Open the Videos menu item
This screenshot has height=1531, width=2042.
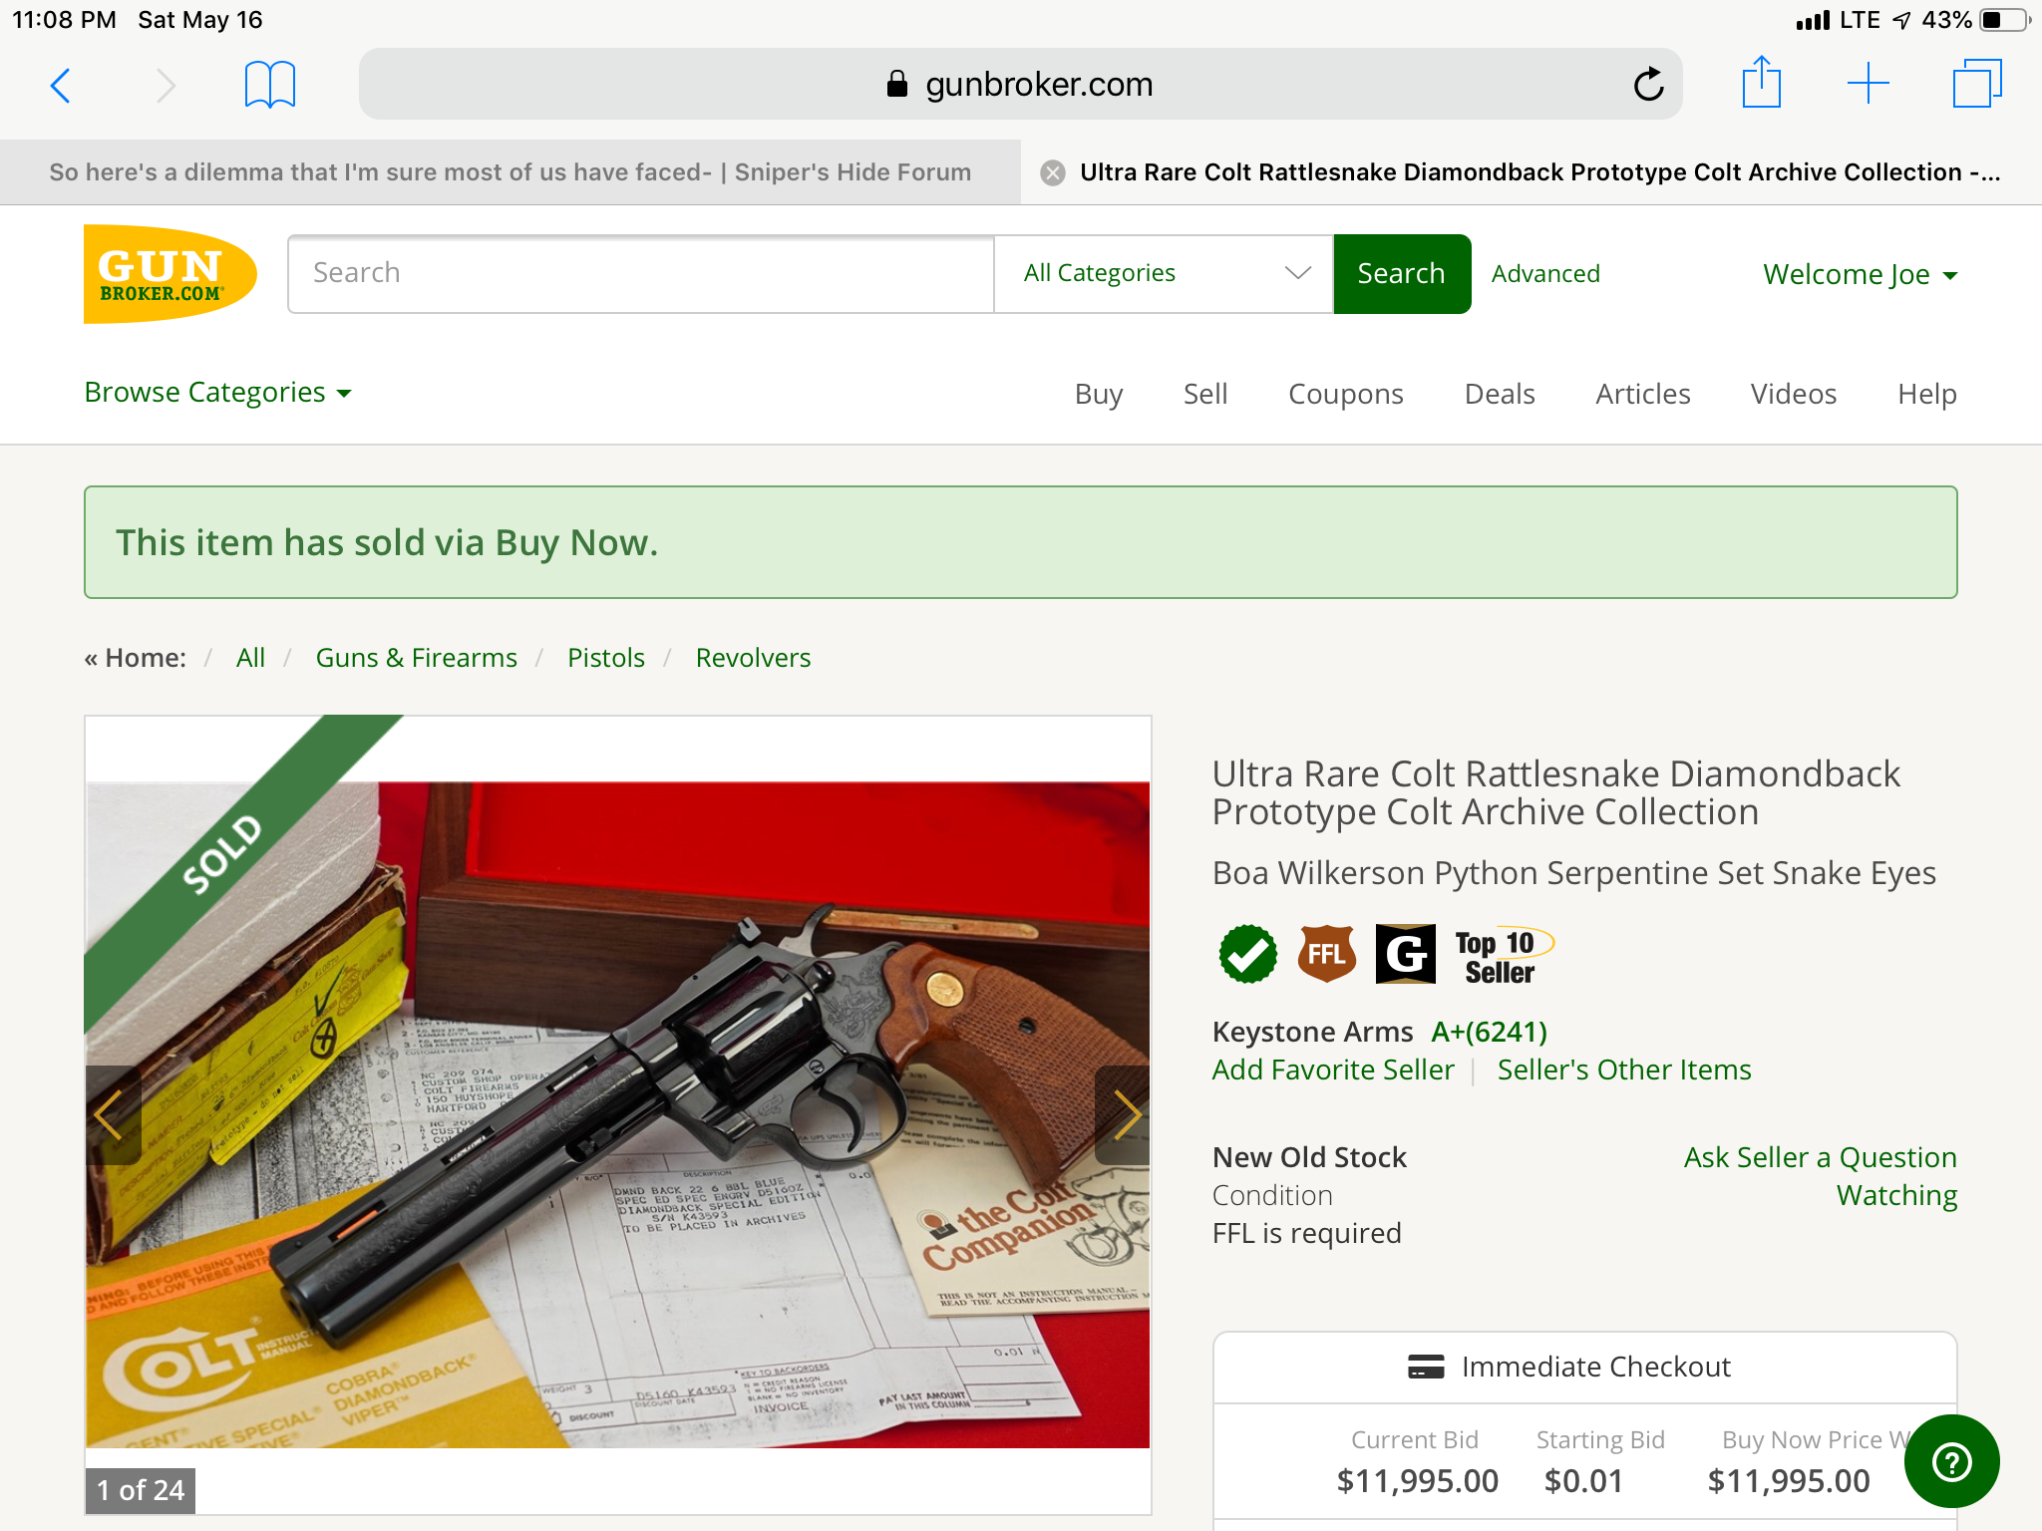1794,394
